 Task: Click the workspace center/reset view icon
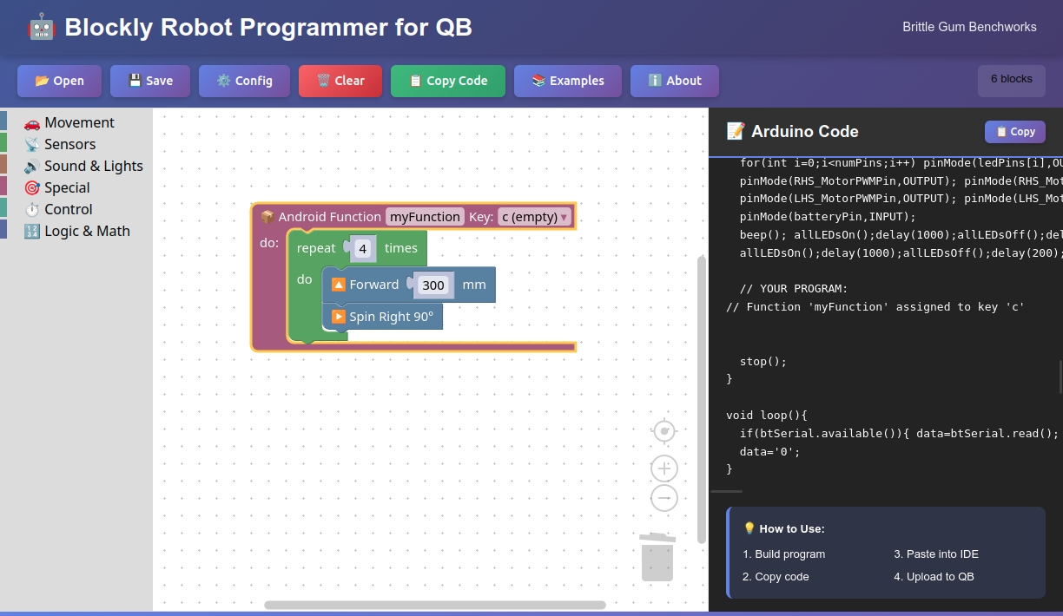pos(664,431)
